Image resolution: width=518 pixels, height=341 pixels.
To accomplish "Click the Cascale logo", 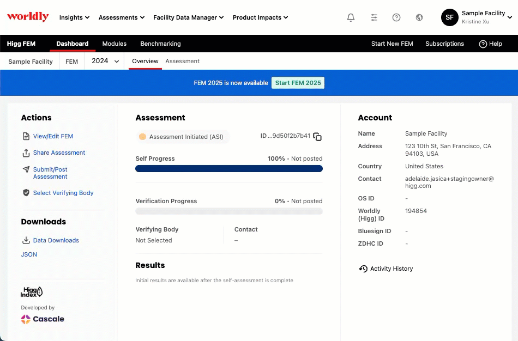I will click(43, 319).
